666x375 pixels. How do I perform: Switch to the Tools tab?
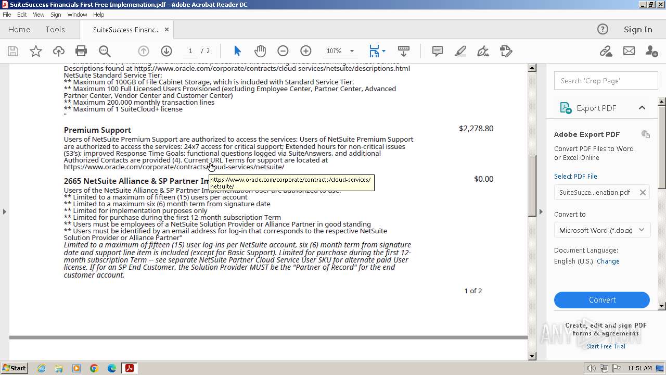[x=55, y=30]
